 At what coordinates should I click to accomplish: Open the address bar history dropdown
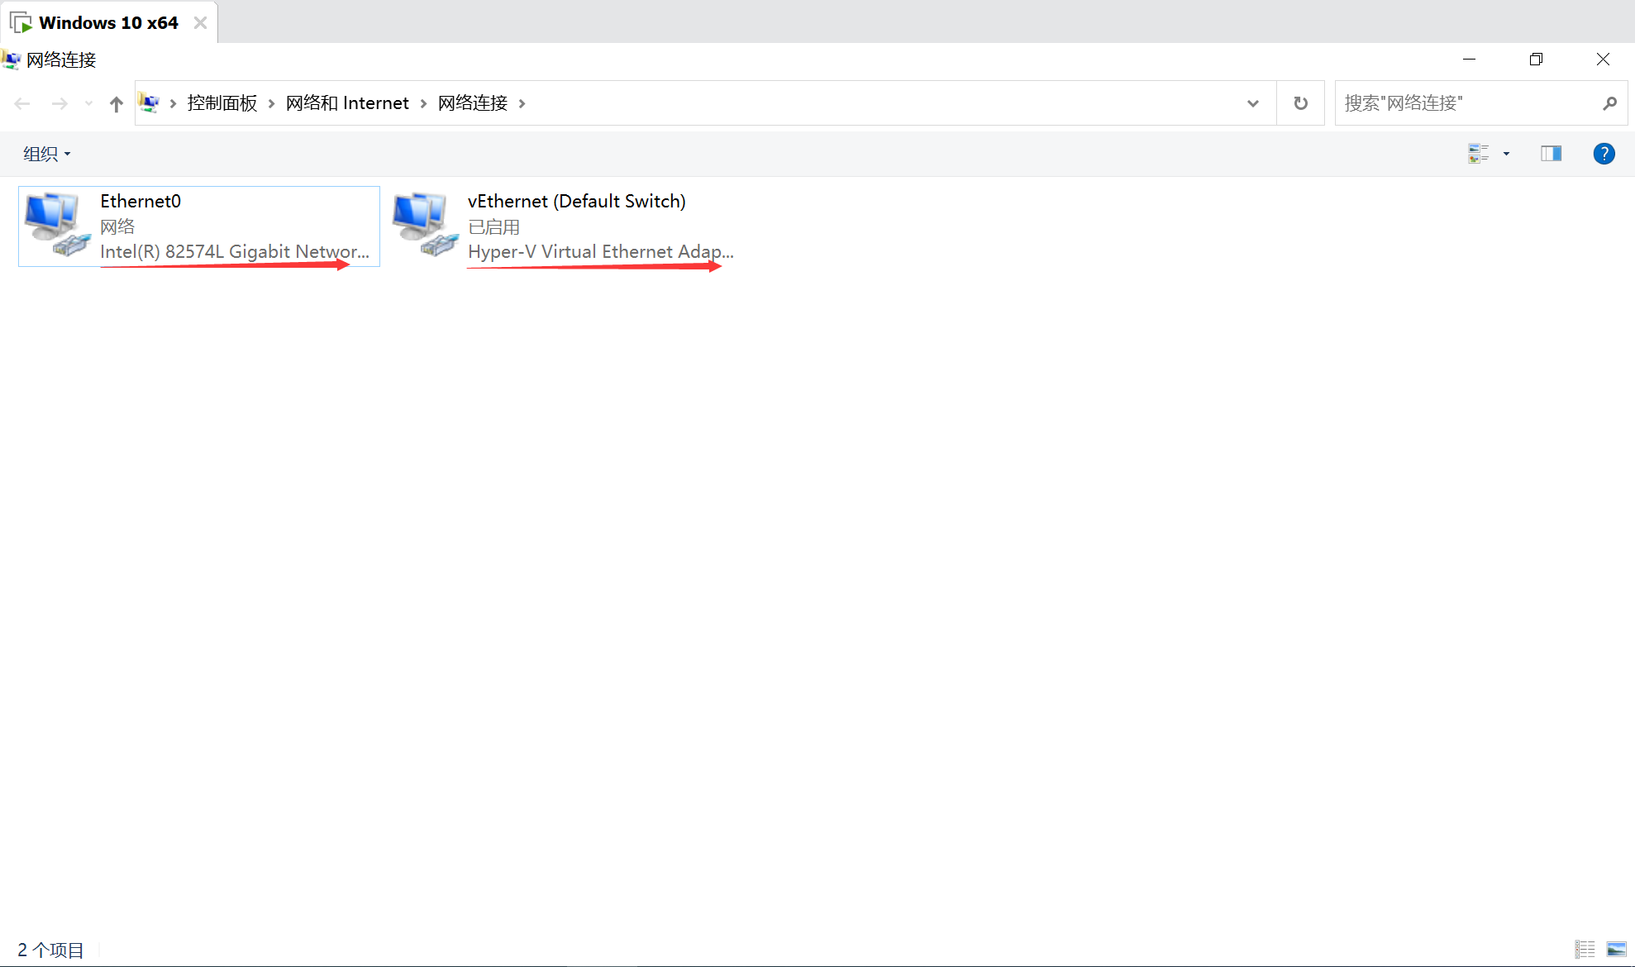1253,102
